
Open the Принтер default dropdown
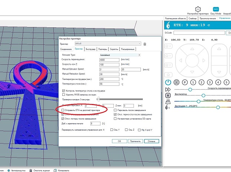108,44
